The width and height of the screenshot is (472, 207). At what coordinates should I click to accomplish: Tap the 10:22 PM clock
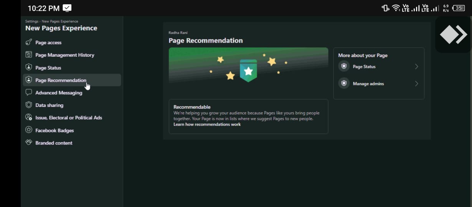43,8
